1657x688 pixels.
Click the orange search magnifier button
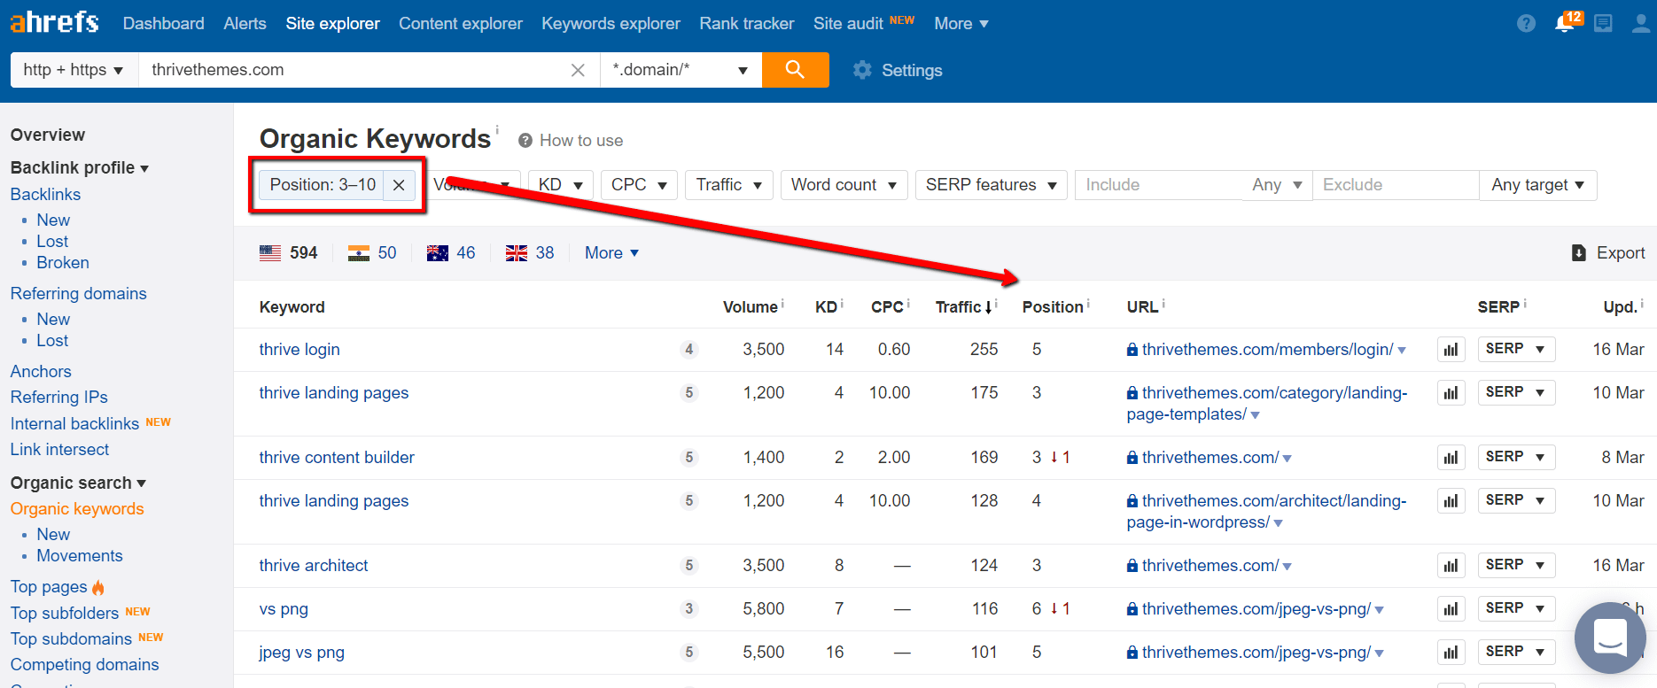click(795, 70)
